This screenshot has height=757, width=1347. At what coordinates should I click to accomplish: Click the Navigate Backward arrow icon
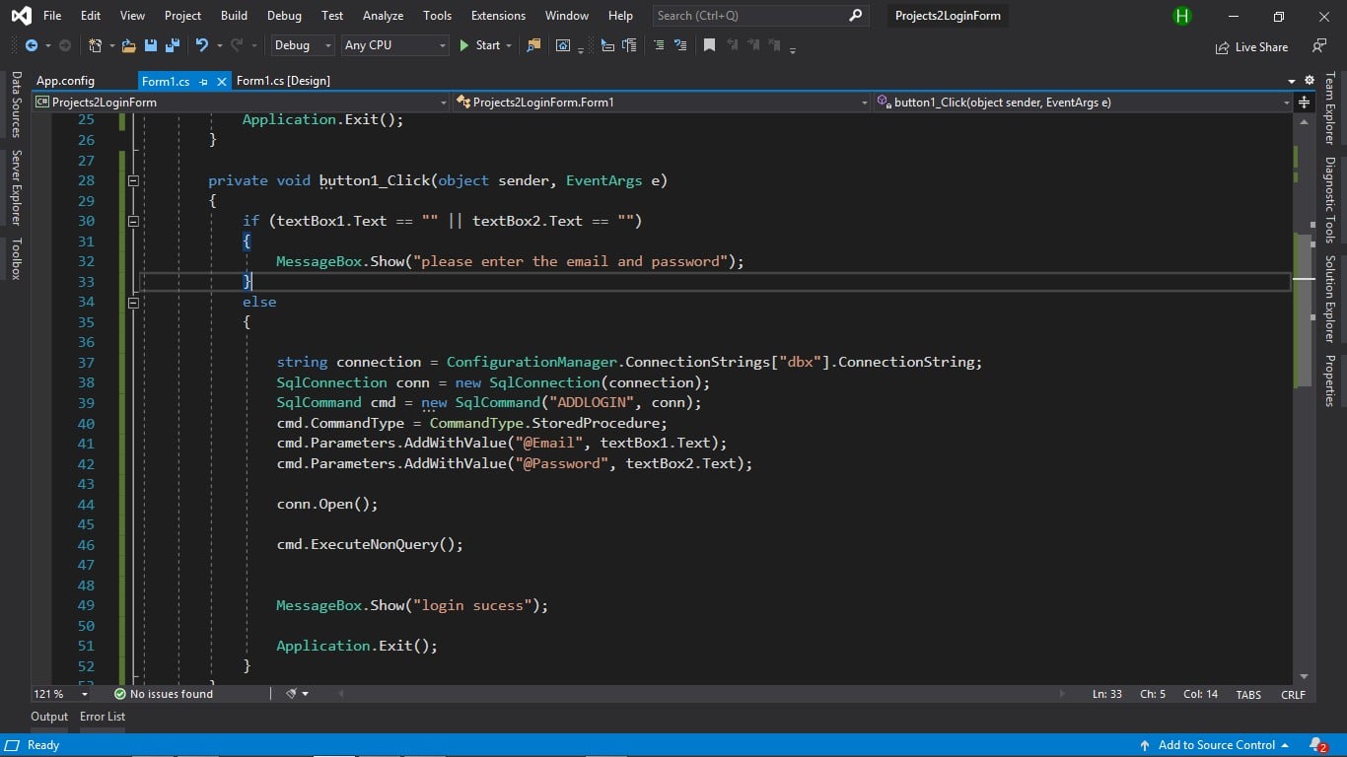pyautogui.click(x=32, y=45)
